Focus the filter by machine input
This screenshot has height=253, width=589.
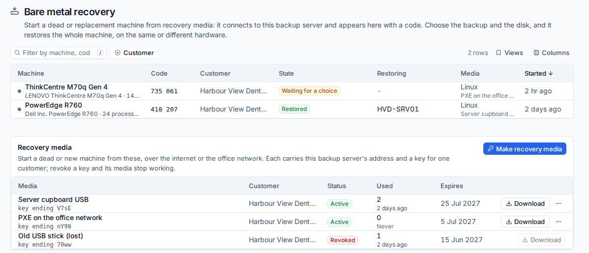click(57, 53)
